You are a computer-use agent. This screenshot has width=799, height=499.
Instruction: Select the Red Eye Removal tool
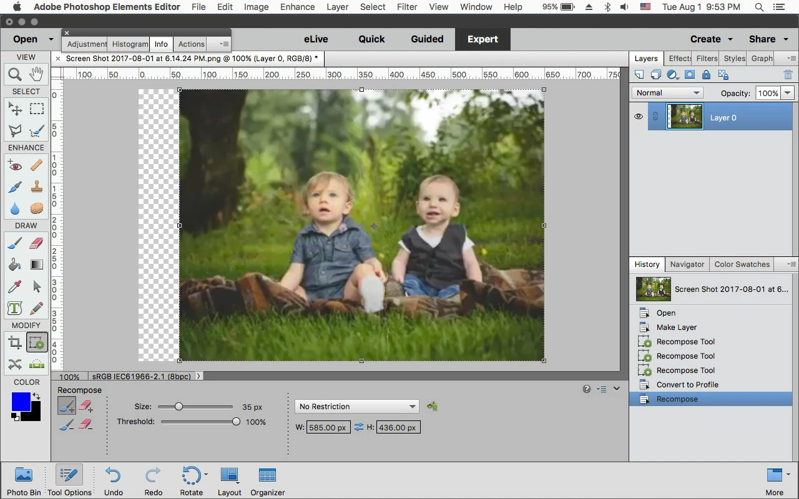(15, 165)
